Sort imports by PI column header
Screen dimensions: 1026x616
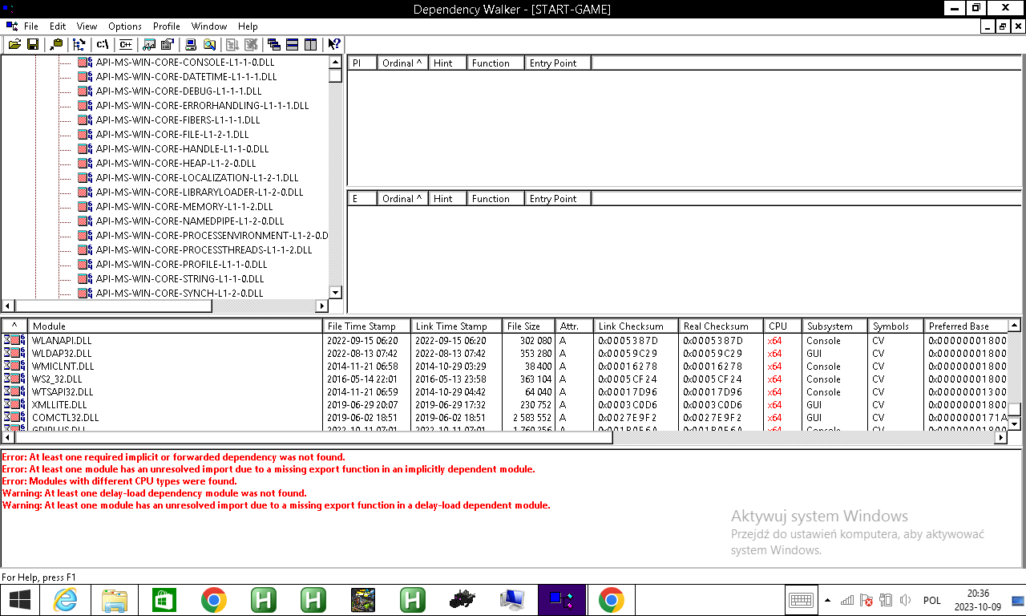pos(362,63)
